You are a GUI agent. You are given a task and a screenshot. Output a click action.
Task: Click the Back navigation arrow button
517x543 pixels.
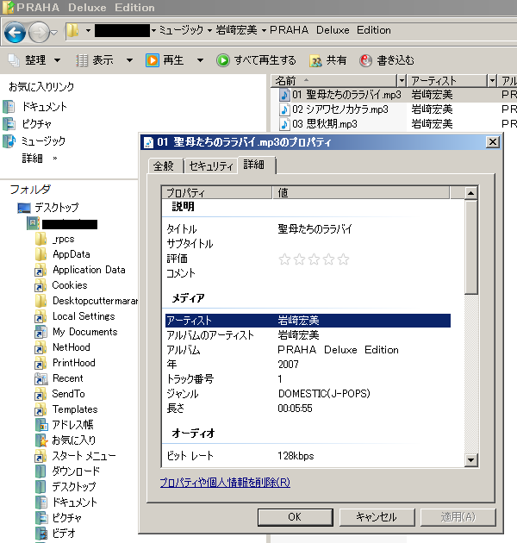(x=15, y=32)
